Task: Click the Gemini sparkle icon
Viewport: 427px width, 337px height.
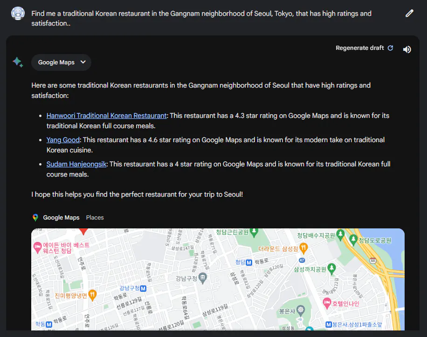Action: [18, 62]
